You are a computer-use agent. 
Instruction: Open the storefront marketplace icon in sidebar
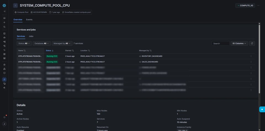(x=4, y=58)
